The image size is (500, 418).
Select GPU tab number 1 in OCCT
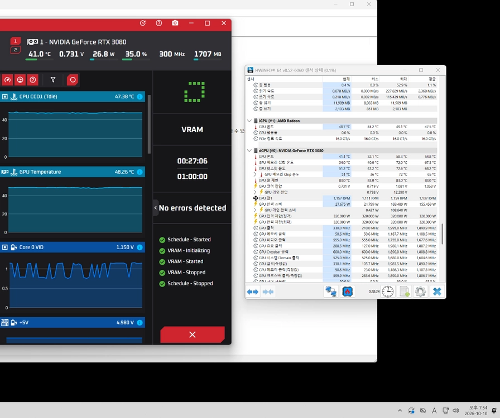(15, 41)
